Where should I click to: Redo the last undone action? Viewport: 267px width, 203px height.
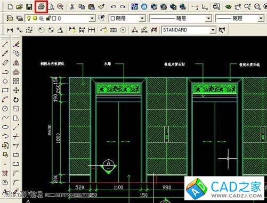pos(123,7)
